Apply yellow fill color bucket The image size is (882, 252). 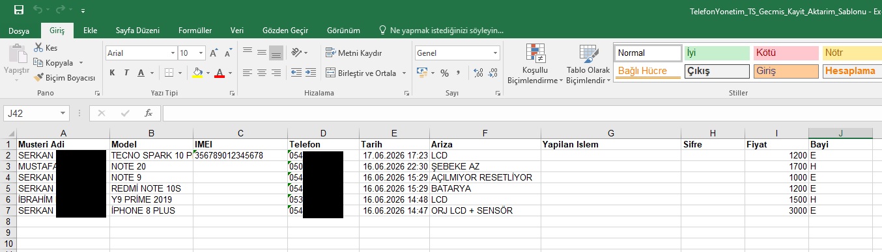point(197,73)
